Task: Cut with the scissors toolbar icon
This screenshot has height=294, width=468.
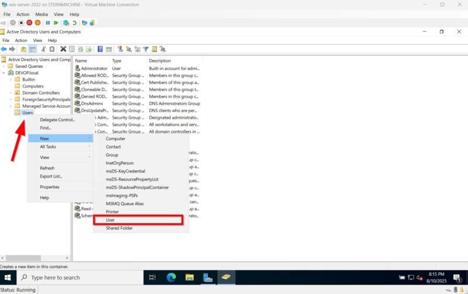Action: coord(43,49)
